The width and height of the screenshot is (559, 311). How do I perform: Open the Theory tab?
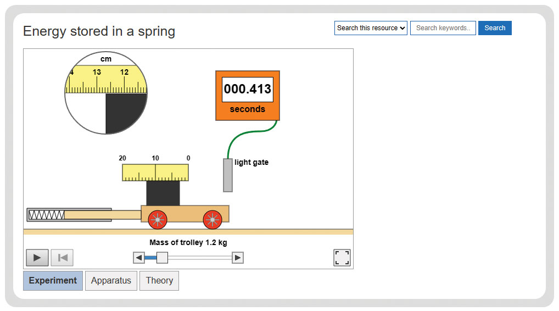(159, 281)
